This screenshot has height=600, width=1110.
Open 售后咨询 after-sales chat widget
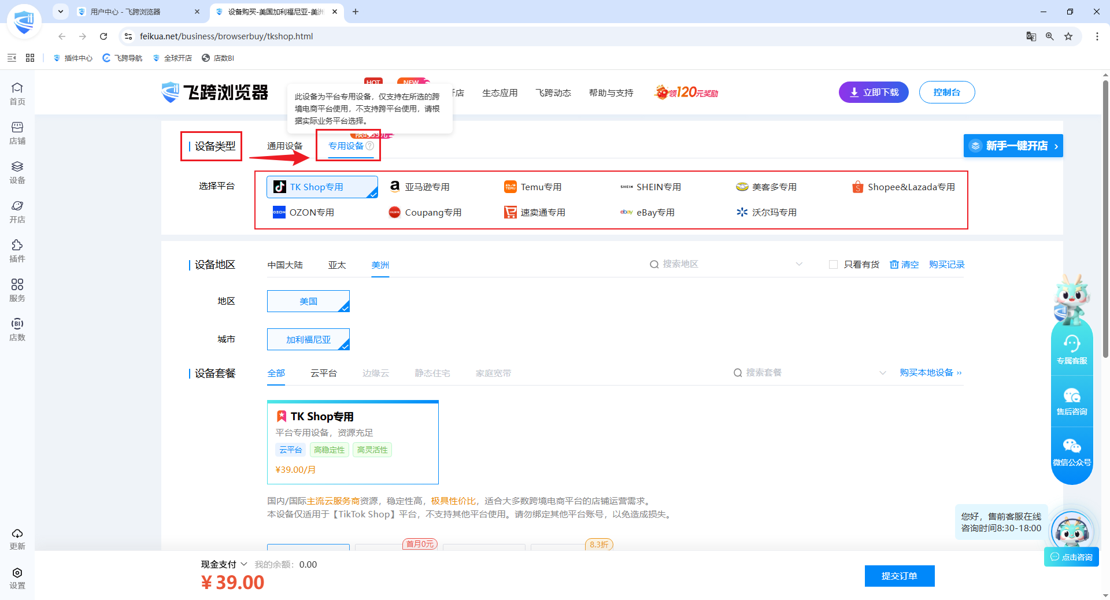tap(1072, 401)
